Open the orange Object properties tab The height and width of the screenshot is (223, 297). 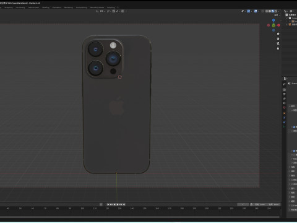coord(284,113)
